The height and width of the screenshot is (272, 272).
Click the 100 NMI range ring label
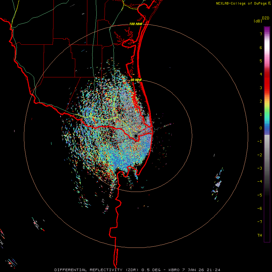[x=136, y=24]
